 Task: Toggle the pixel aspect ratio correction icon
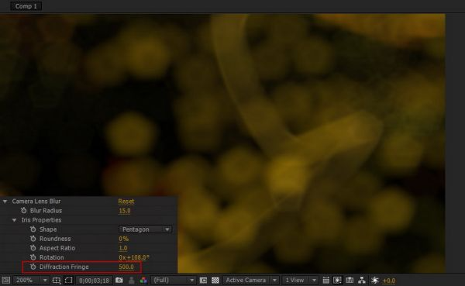point(326,281)
